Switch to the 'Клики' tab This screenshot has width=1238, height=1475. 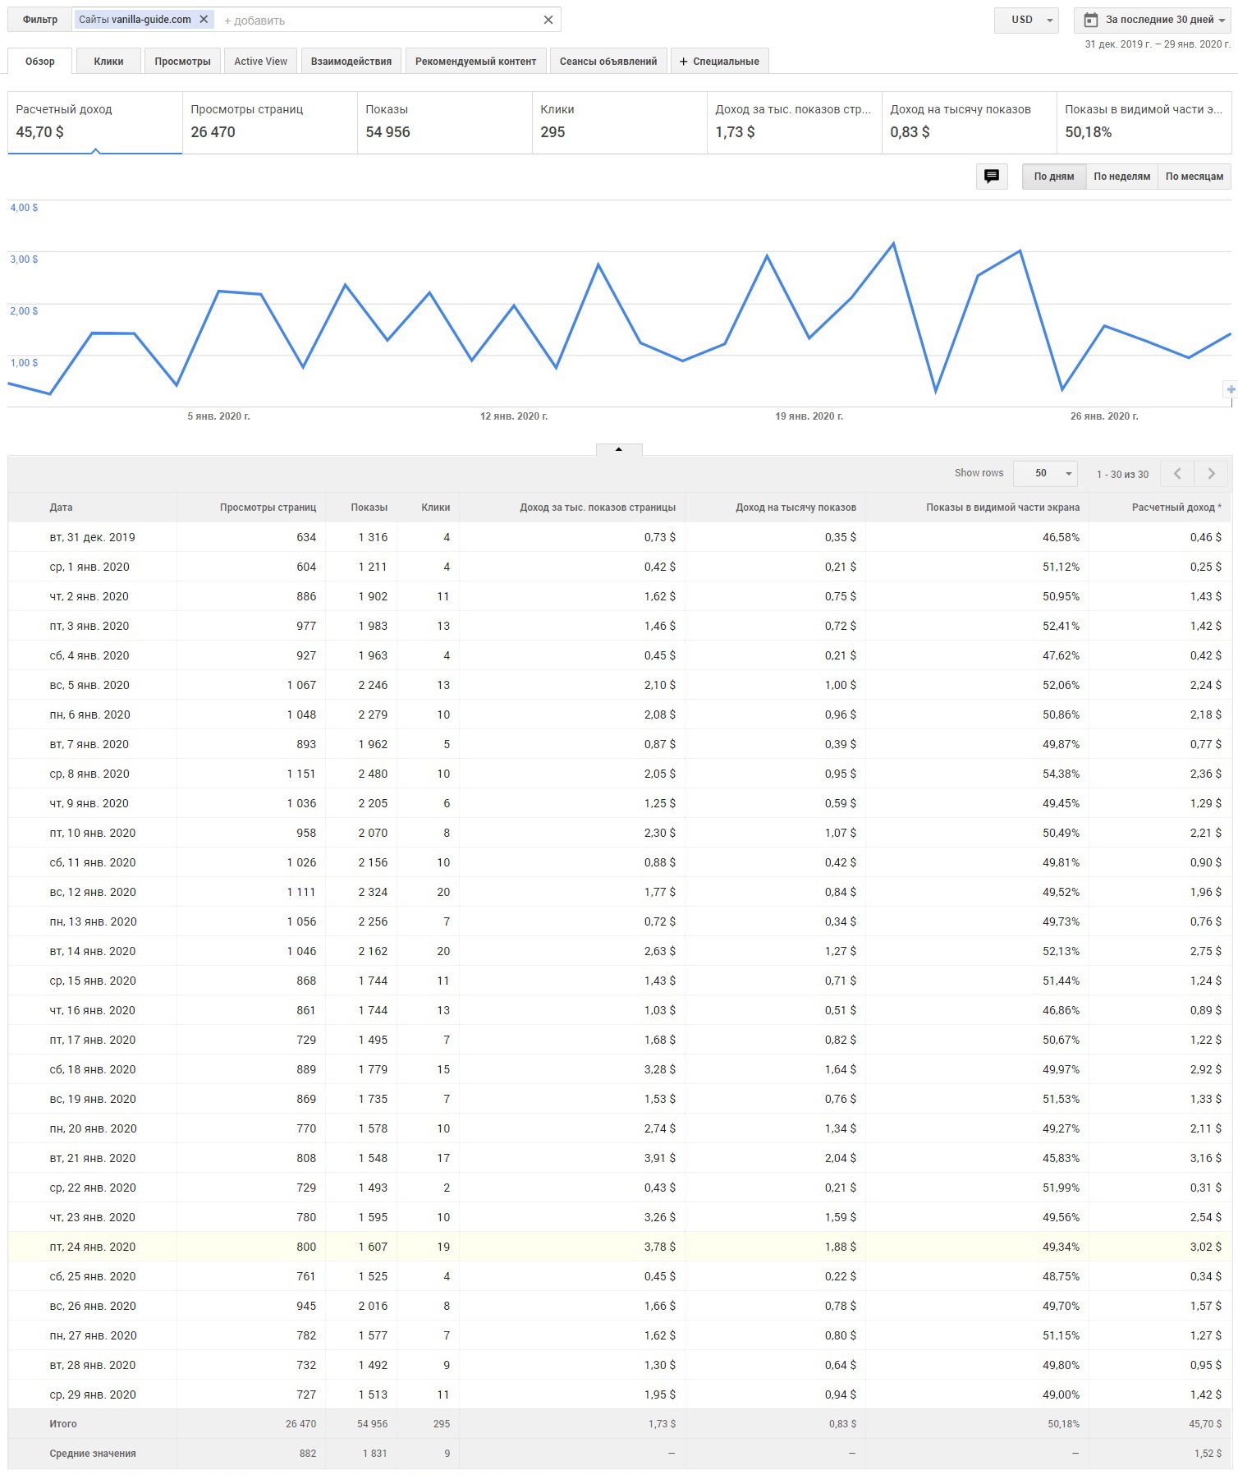coord(108,62)
